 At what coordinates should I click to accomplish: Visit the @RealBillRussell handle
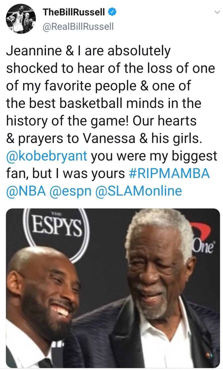(78, 27)
